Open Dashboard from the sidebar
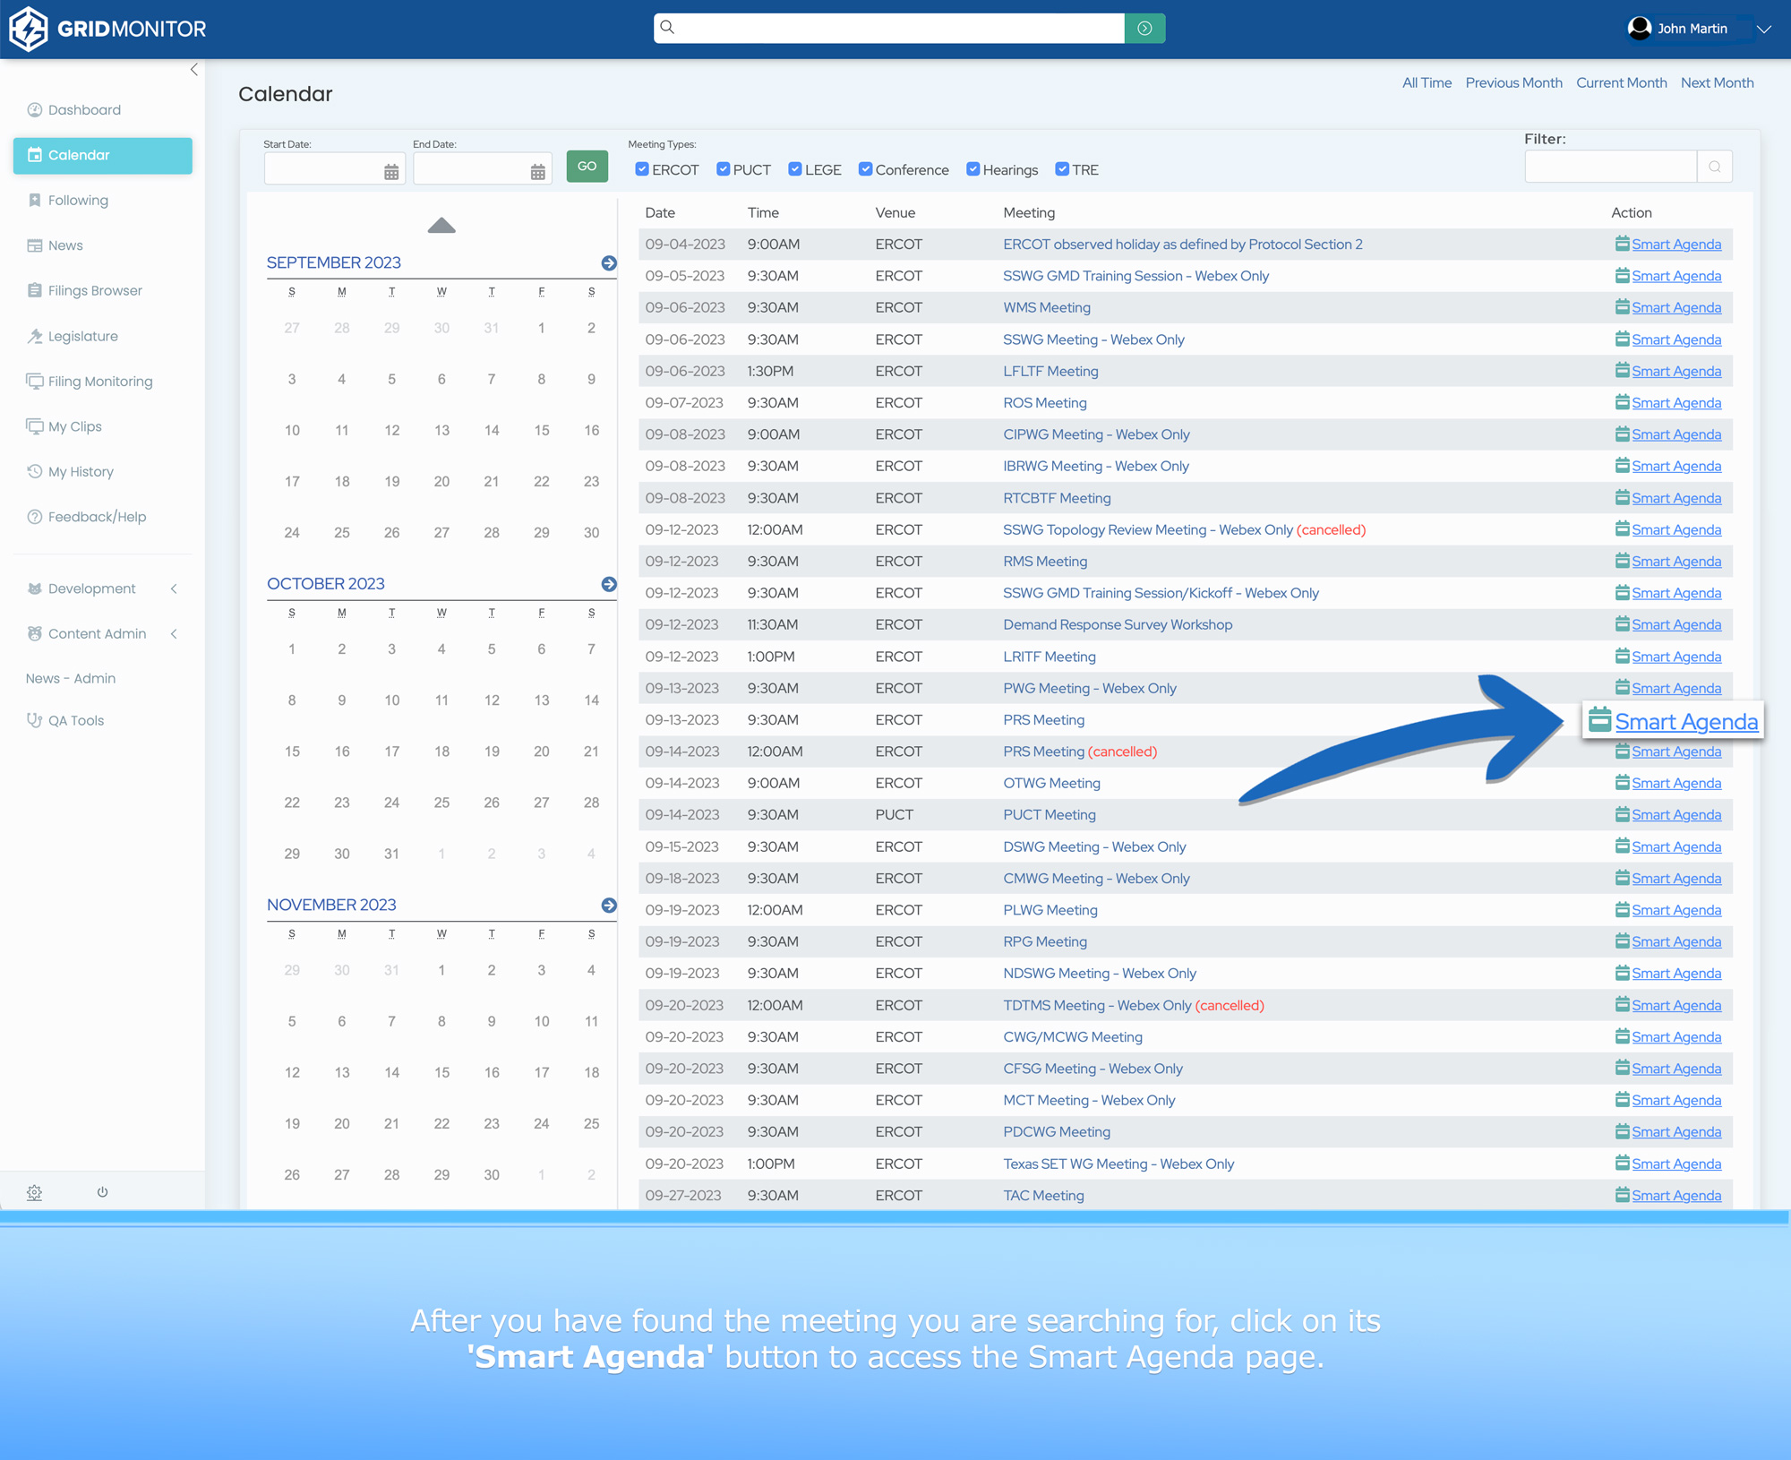This screenshot has width=1791, height=1460. tap(84, 110)
